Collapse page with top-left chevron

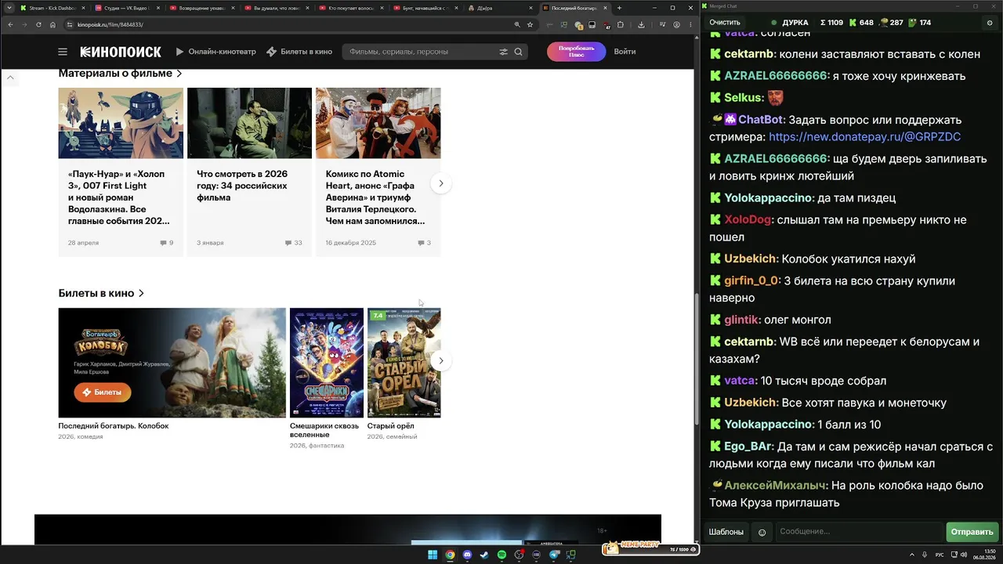coord(10,78)
